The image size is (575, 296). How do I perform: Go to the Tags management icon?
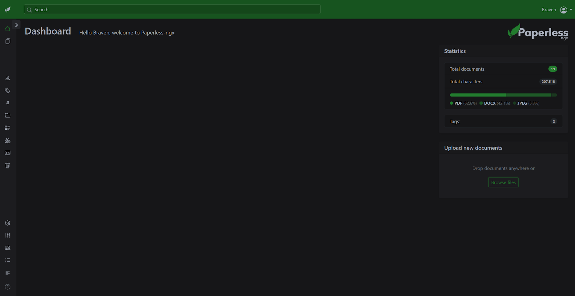pos(8,91)
